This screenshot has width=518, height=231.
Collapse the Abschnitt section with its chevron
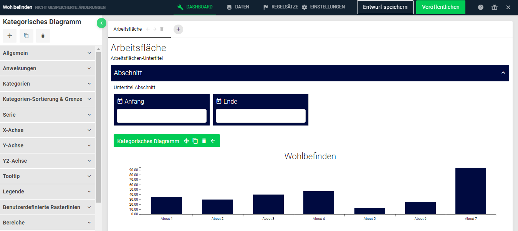[x=503, y=73]
